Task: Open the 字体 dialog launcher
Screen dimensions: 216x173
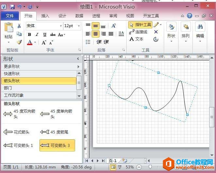Action: 80,50
